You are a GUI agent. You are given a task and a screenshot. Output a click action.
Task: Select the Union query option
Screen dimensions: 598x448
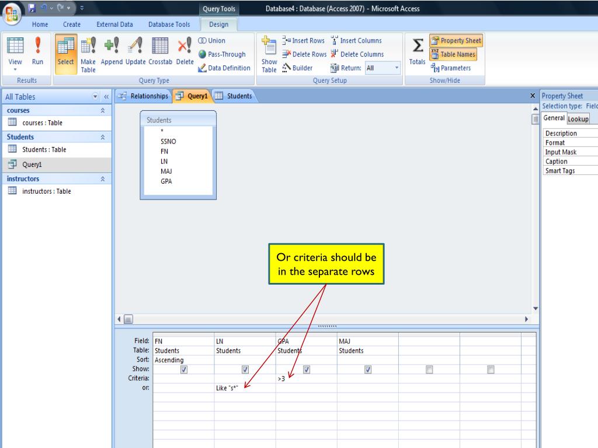click(211, 40)
